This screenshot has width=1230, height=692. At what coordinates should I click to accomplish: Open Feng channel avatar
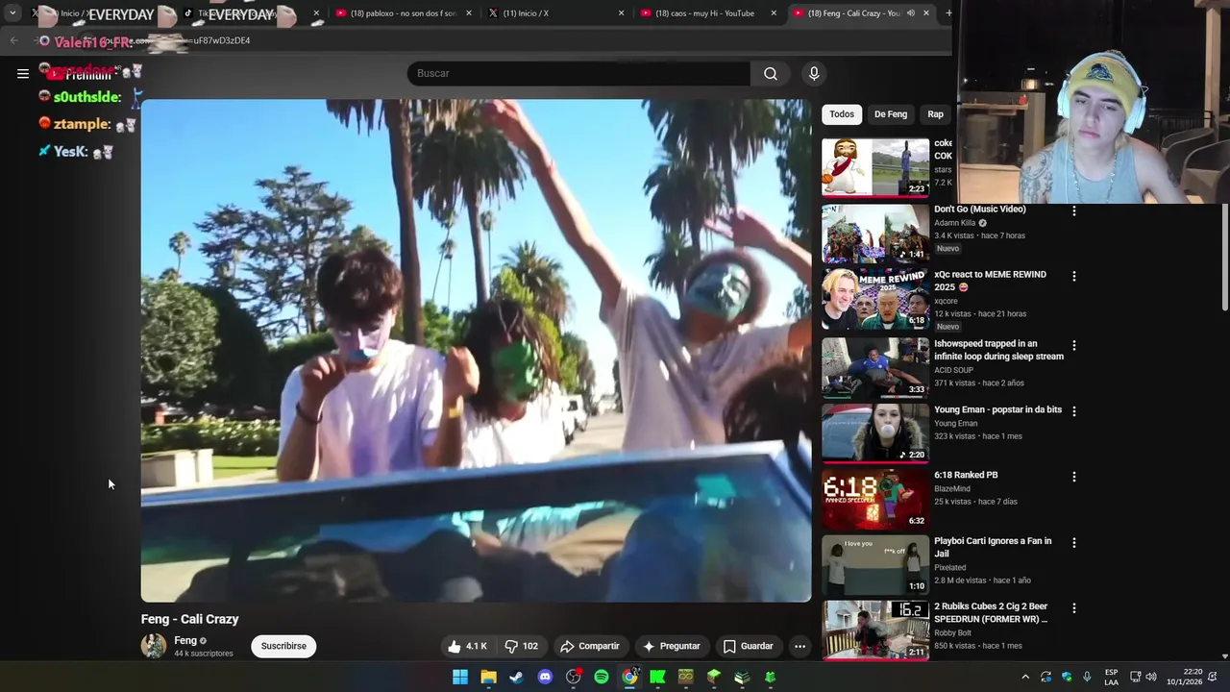[x=154, y=646]
